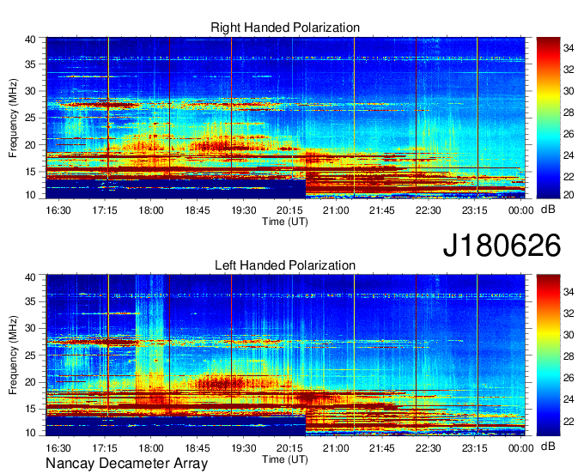Click the 00:00 tick label on bottom plot
This screenshot has width=584, height=474.
[x=521, y=448]
